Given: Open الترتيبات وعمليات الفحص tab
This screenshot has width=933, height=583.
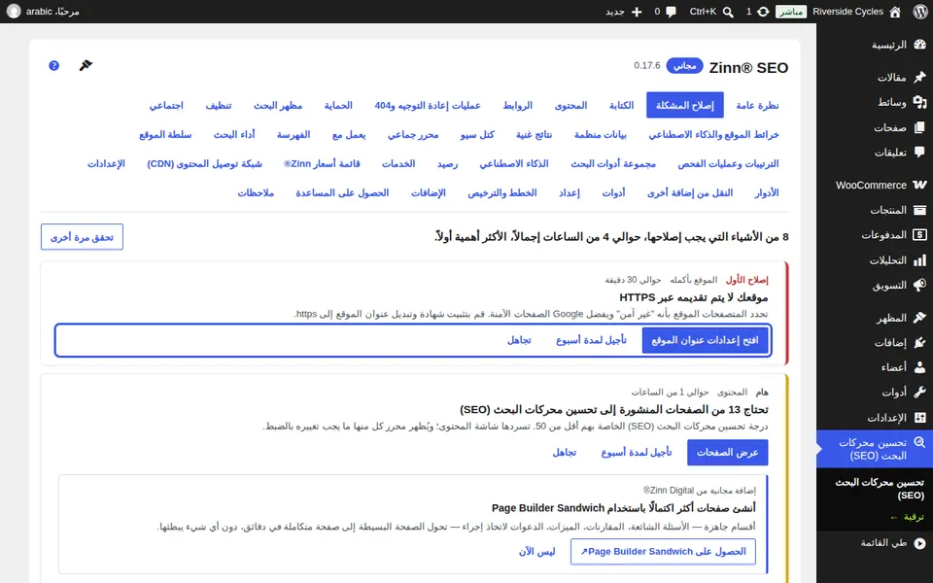Looking at the screenshot, I should pyautogui.click(x=728, y=163).
